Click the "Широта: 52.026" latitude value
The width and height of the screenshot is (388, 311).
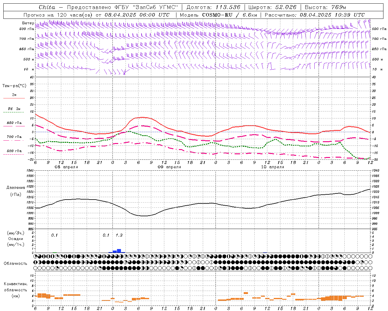272,7
